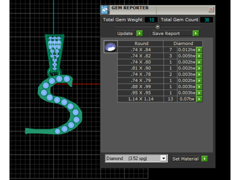240x180 pixels.
Task: Click the green arrow next to Set Material
Action: coord(204,158)
